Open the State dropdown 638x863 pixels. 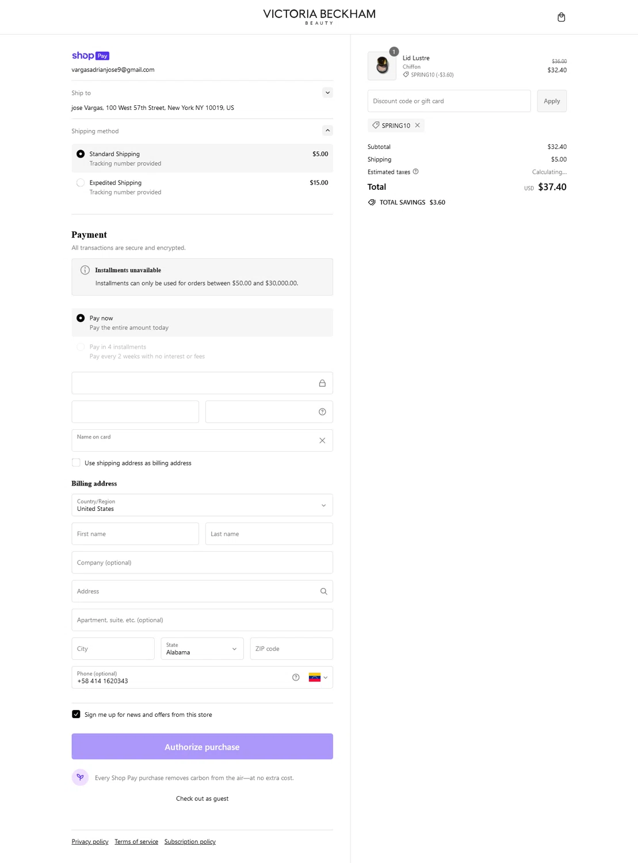(x=202, y=649)
